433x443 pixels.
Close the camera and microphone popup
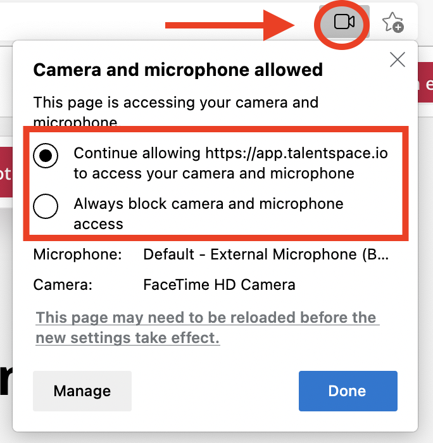[398, 60]
